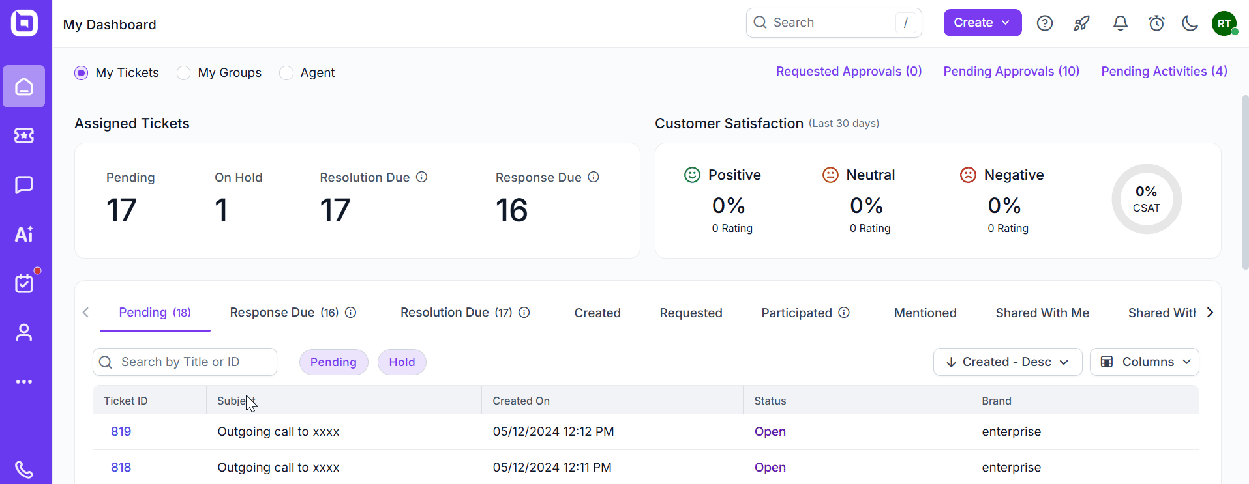
Task: Open the chat conversations sidebar icon
Action: 24,185
